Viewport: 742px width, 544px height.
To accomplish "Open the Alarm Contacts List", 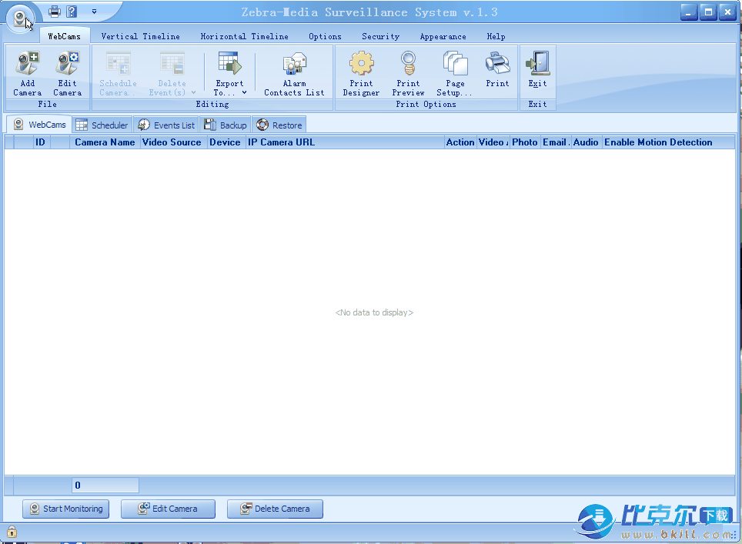I will coord(294,73).
